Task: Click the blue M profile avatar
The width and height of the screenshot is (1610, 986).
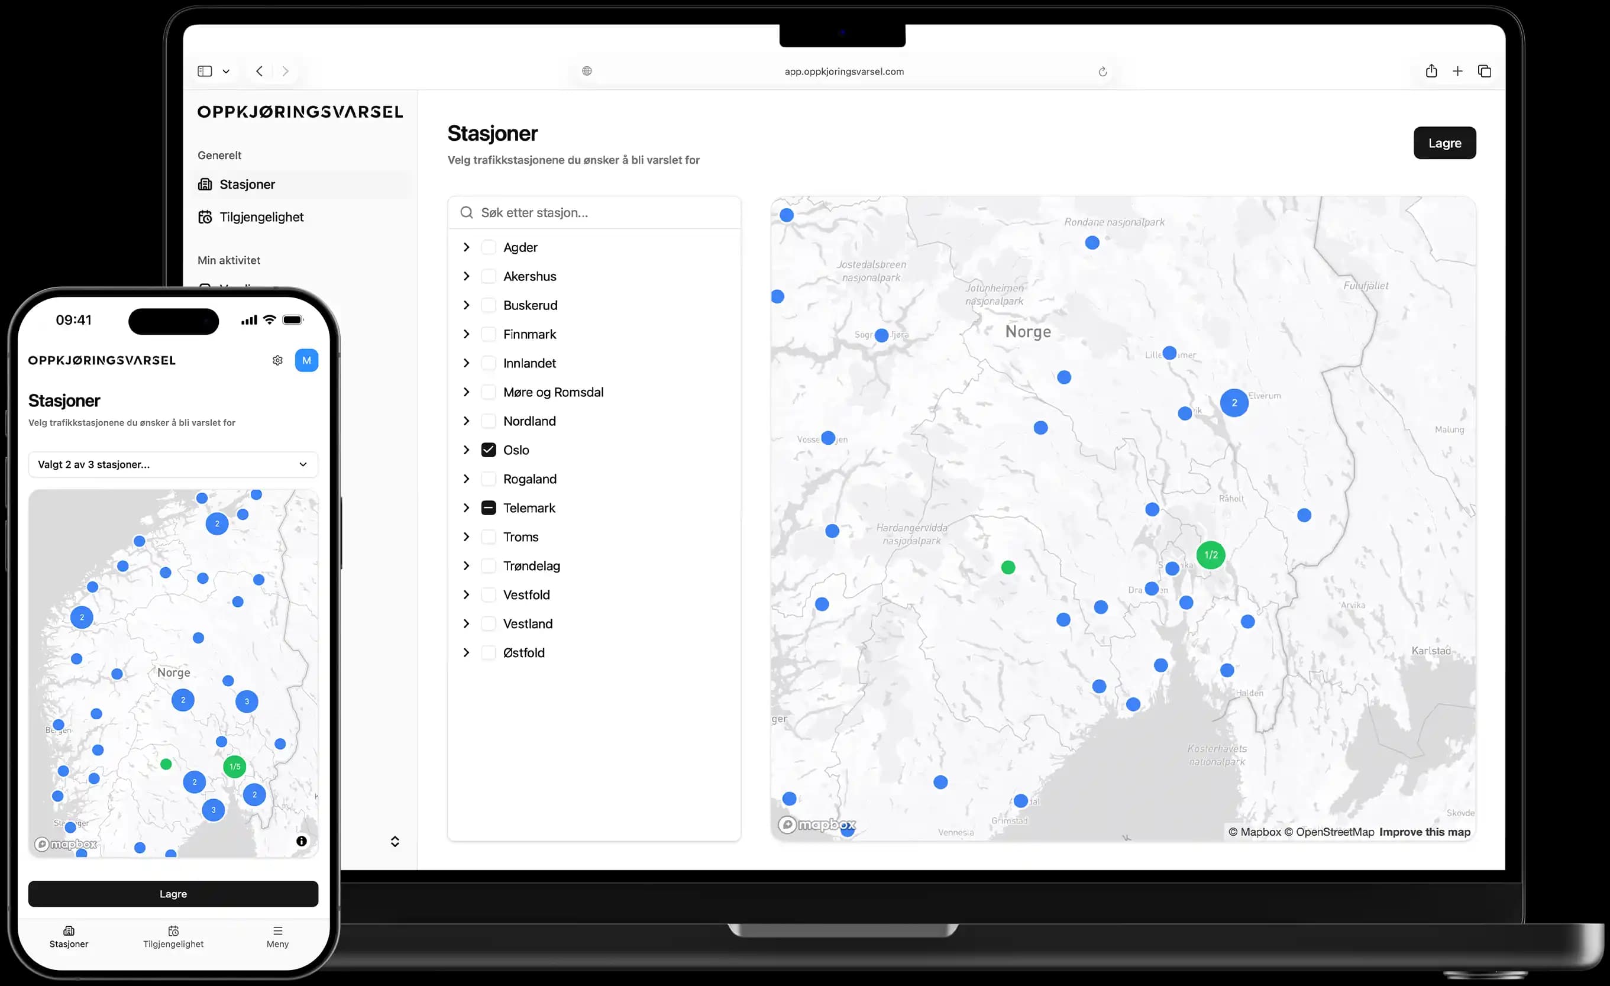Action: pyautogui.click(x=306, y=361)
